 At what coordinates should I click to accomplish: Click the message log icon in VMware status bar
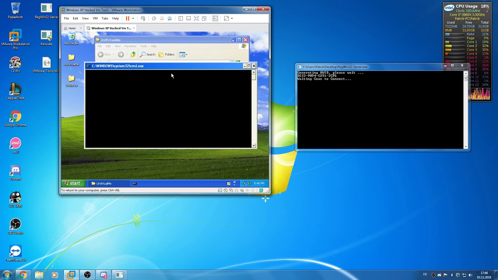click(x=261, y=191)
